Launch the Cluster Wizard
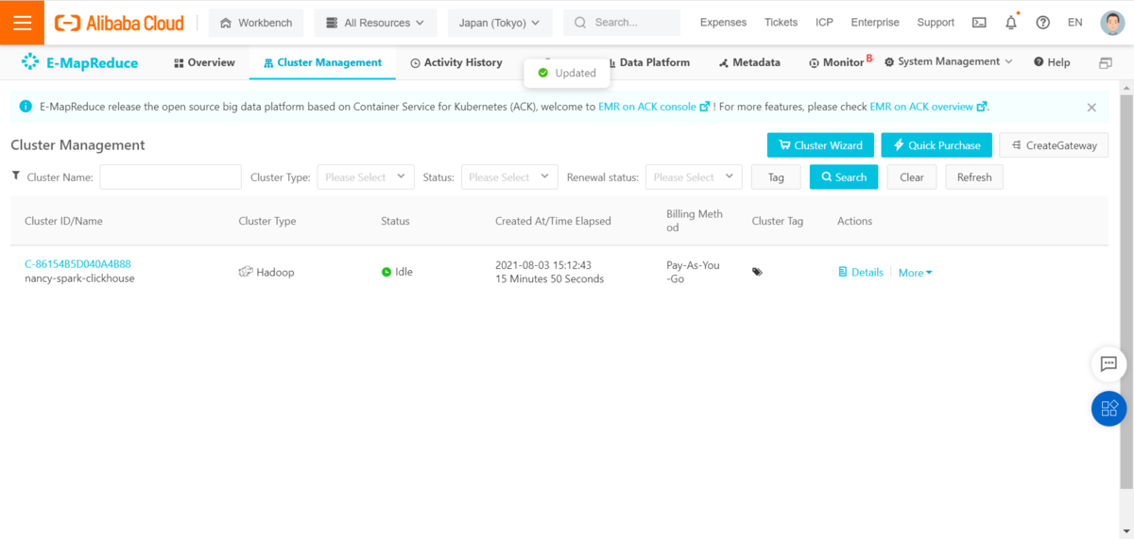Viewport: 1134px width, 539px height. click(820, 145)
